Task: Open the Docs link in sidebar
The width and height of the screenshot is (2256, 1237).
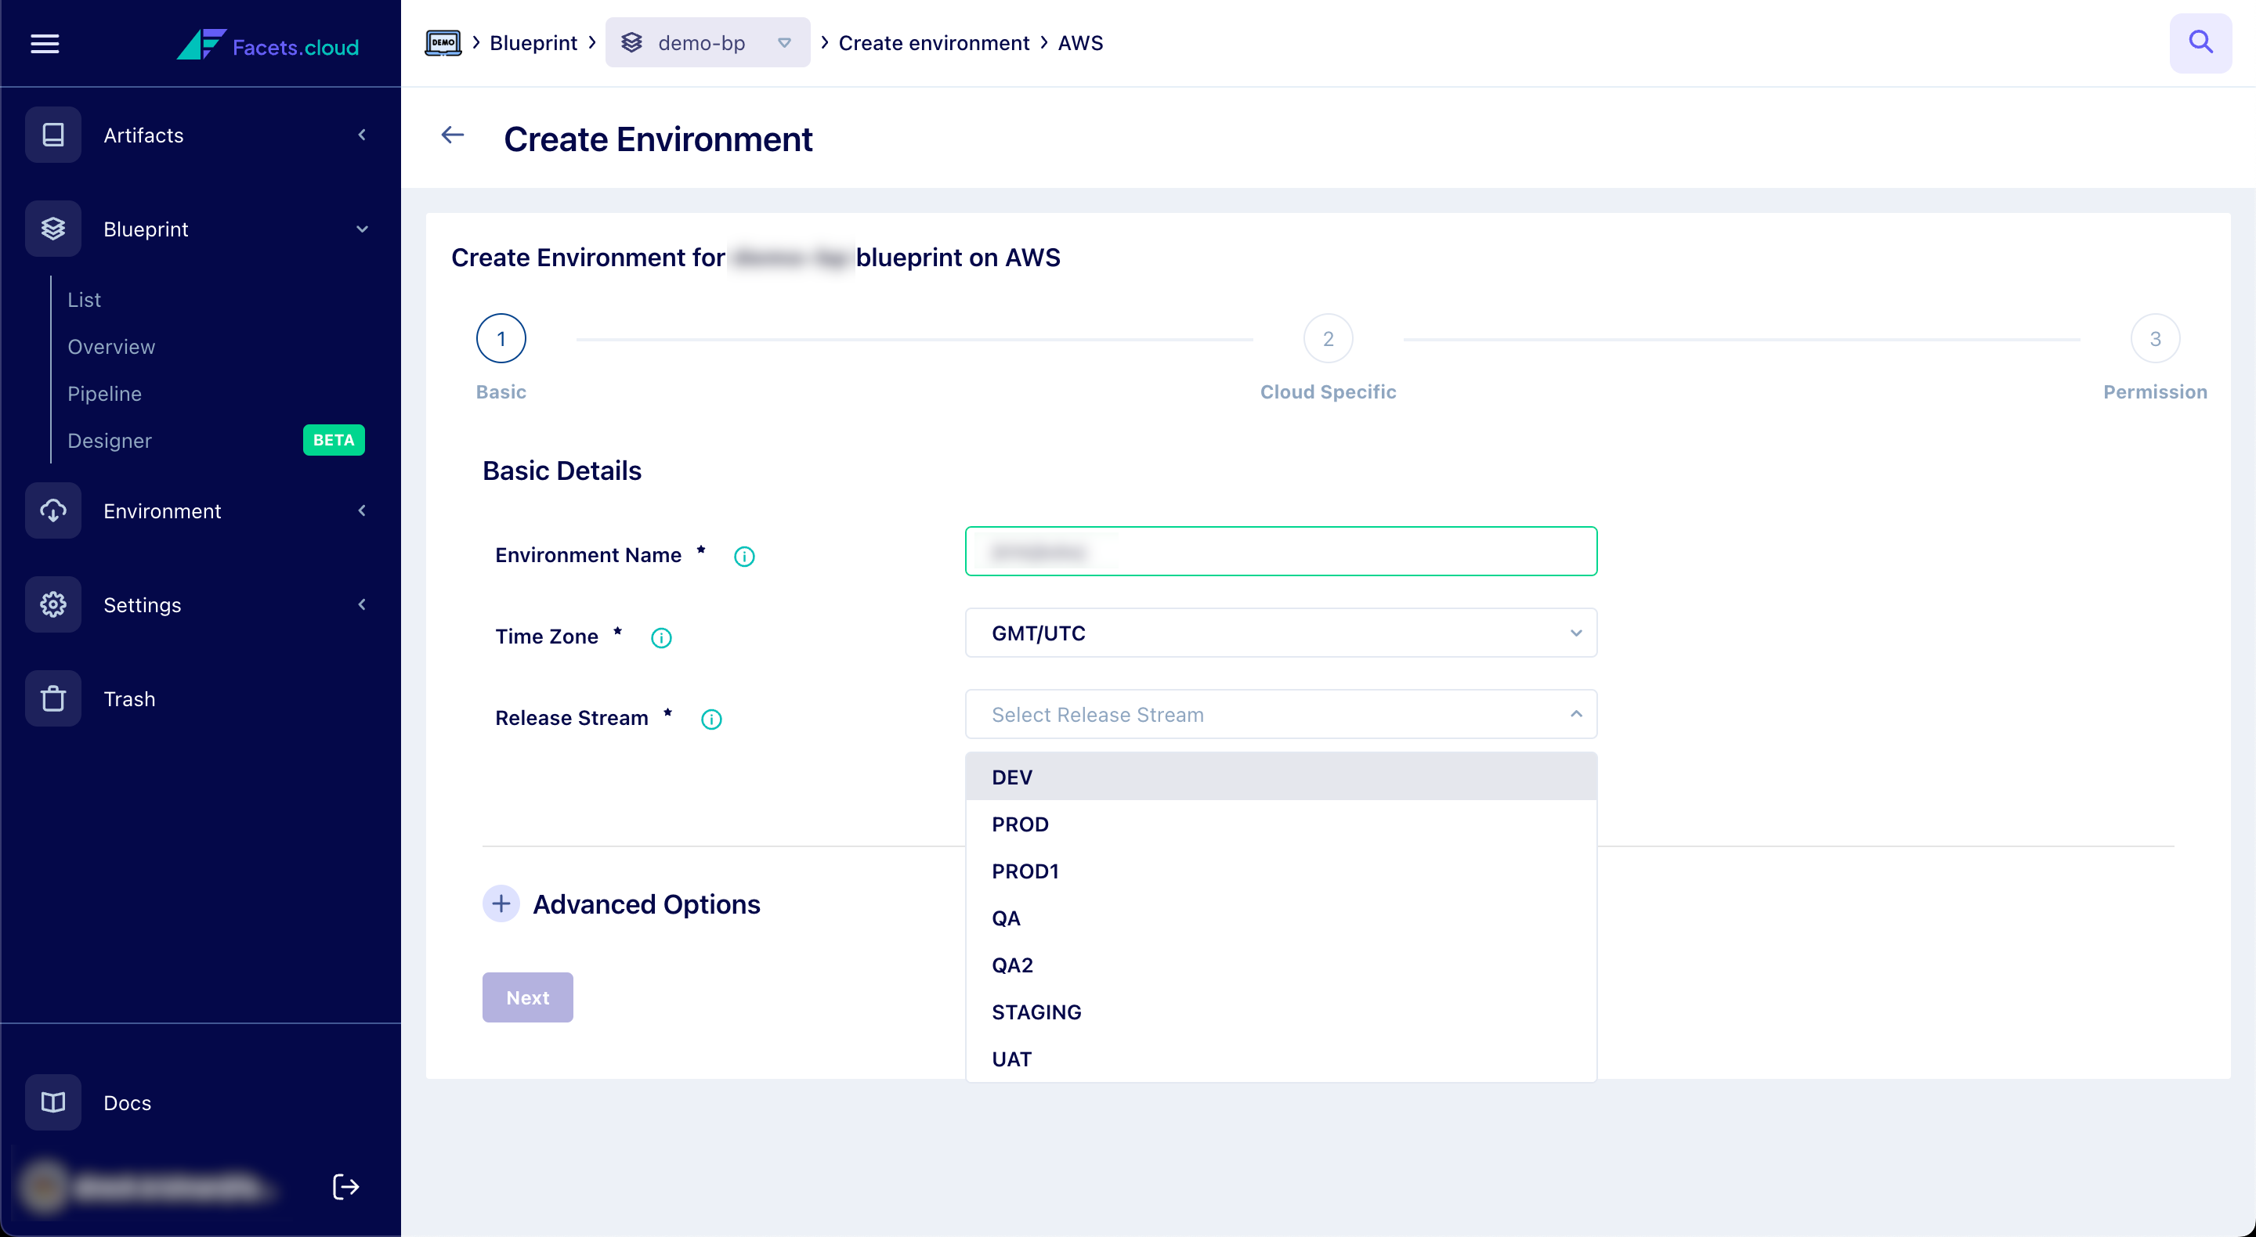Action: (x=127, y=1102)
